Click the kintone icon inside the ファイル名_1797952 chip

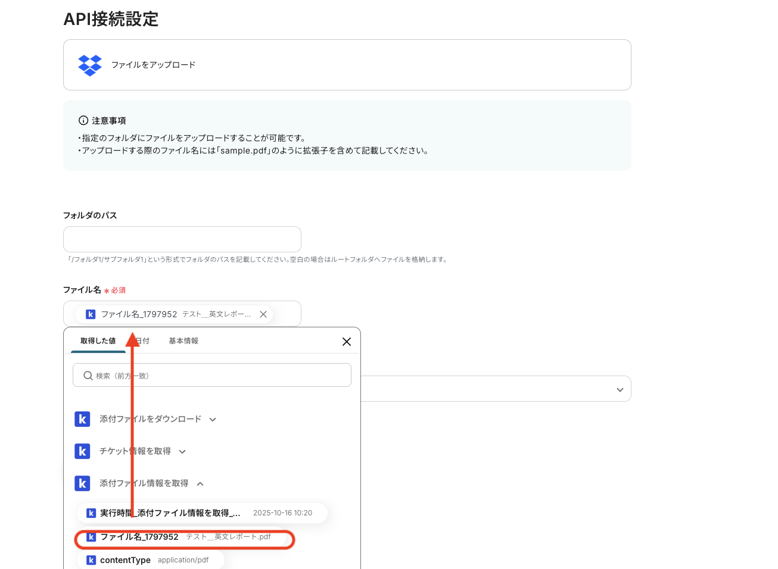click(x=90, y=314)
